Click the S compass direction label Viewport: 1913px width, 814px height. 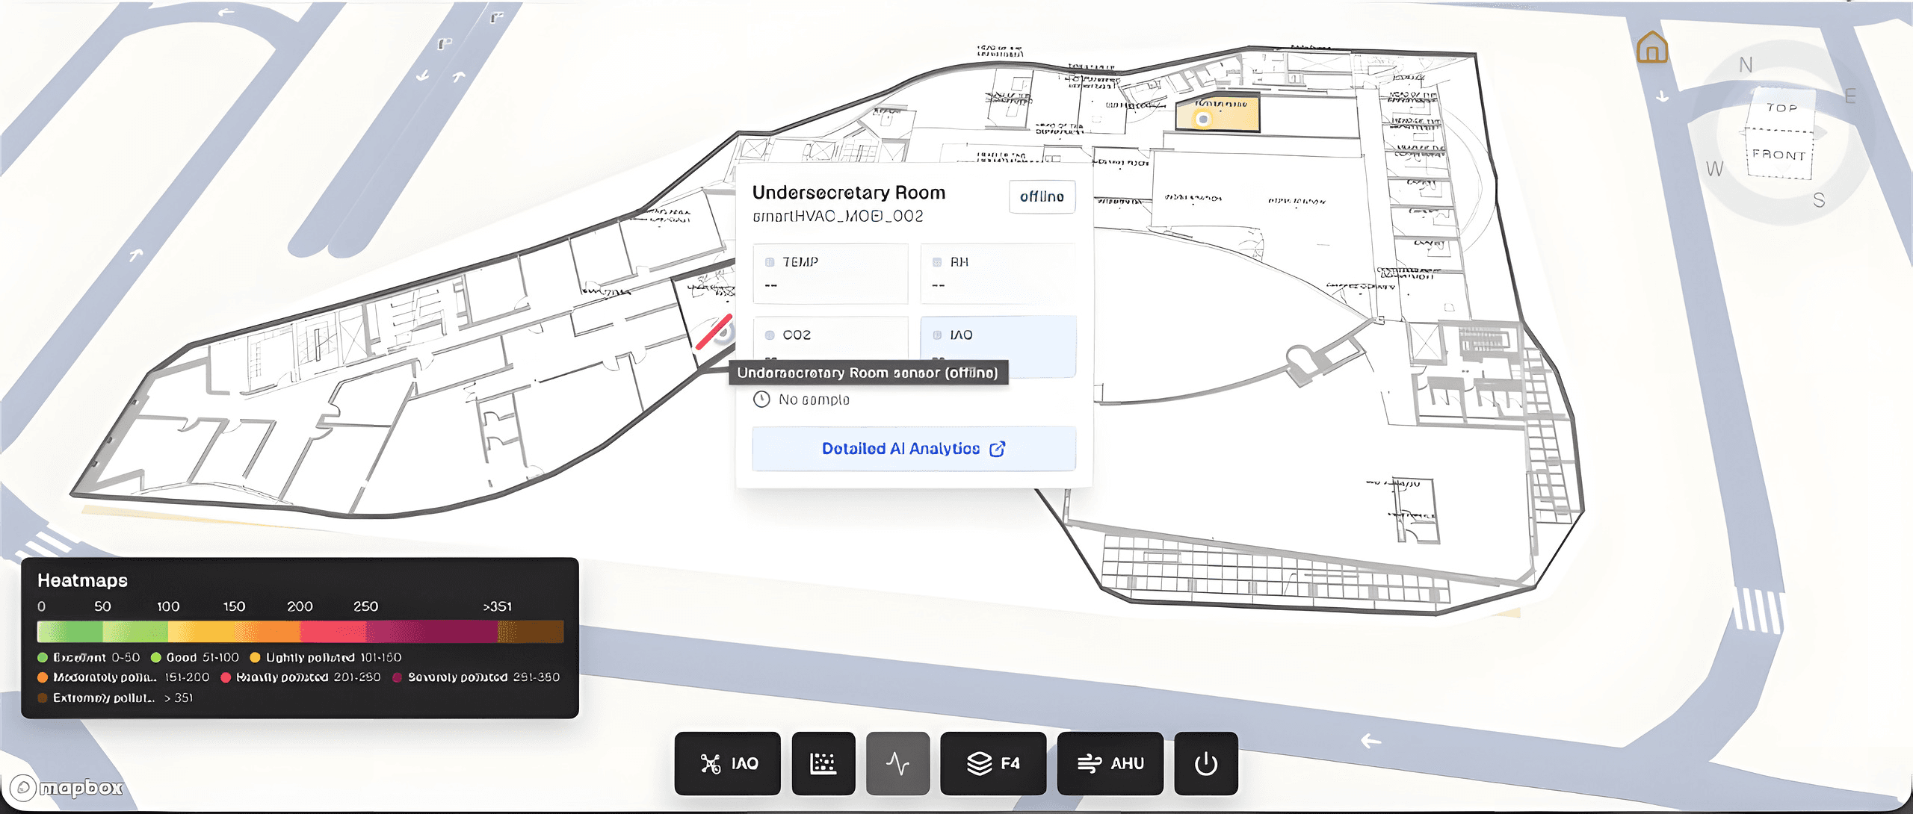(1819, 200)
